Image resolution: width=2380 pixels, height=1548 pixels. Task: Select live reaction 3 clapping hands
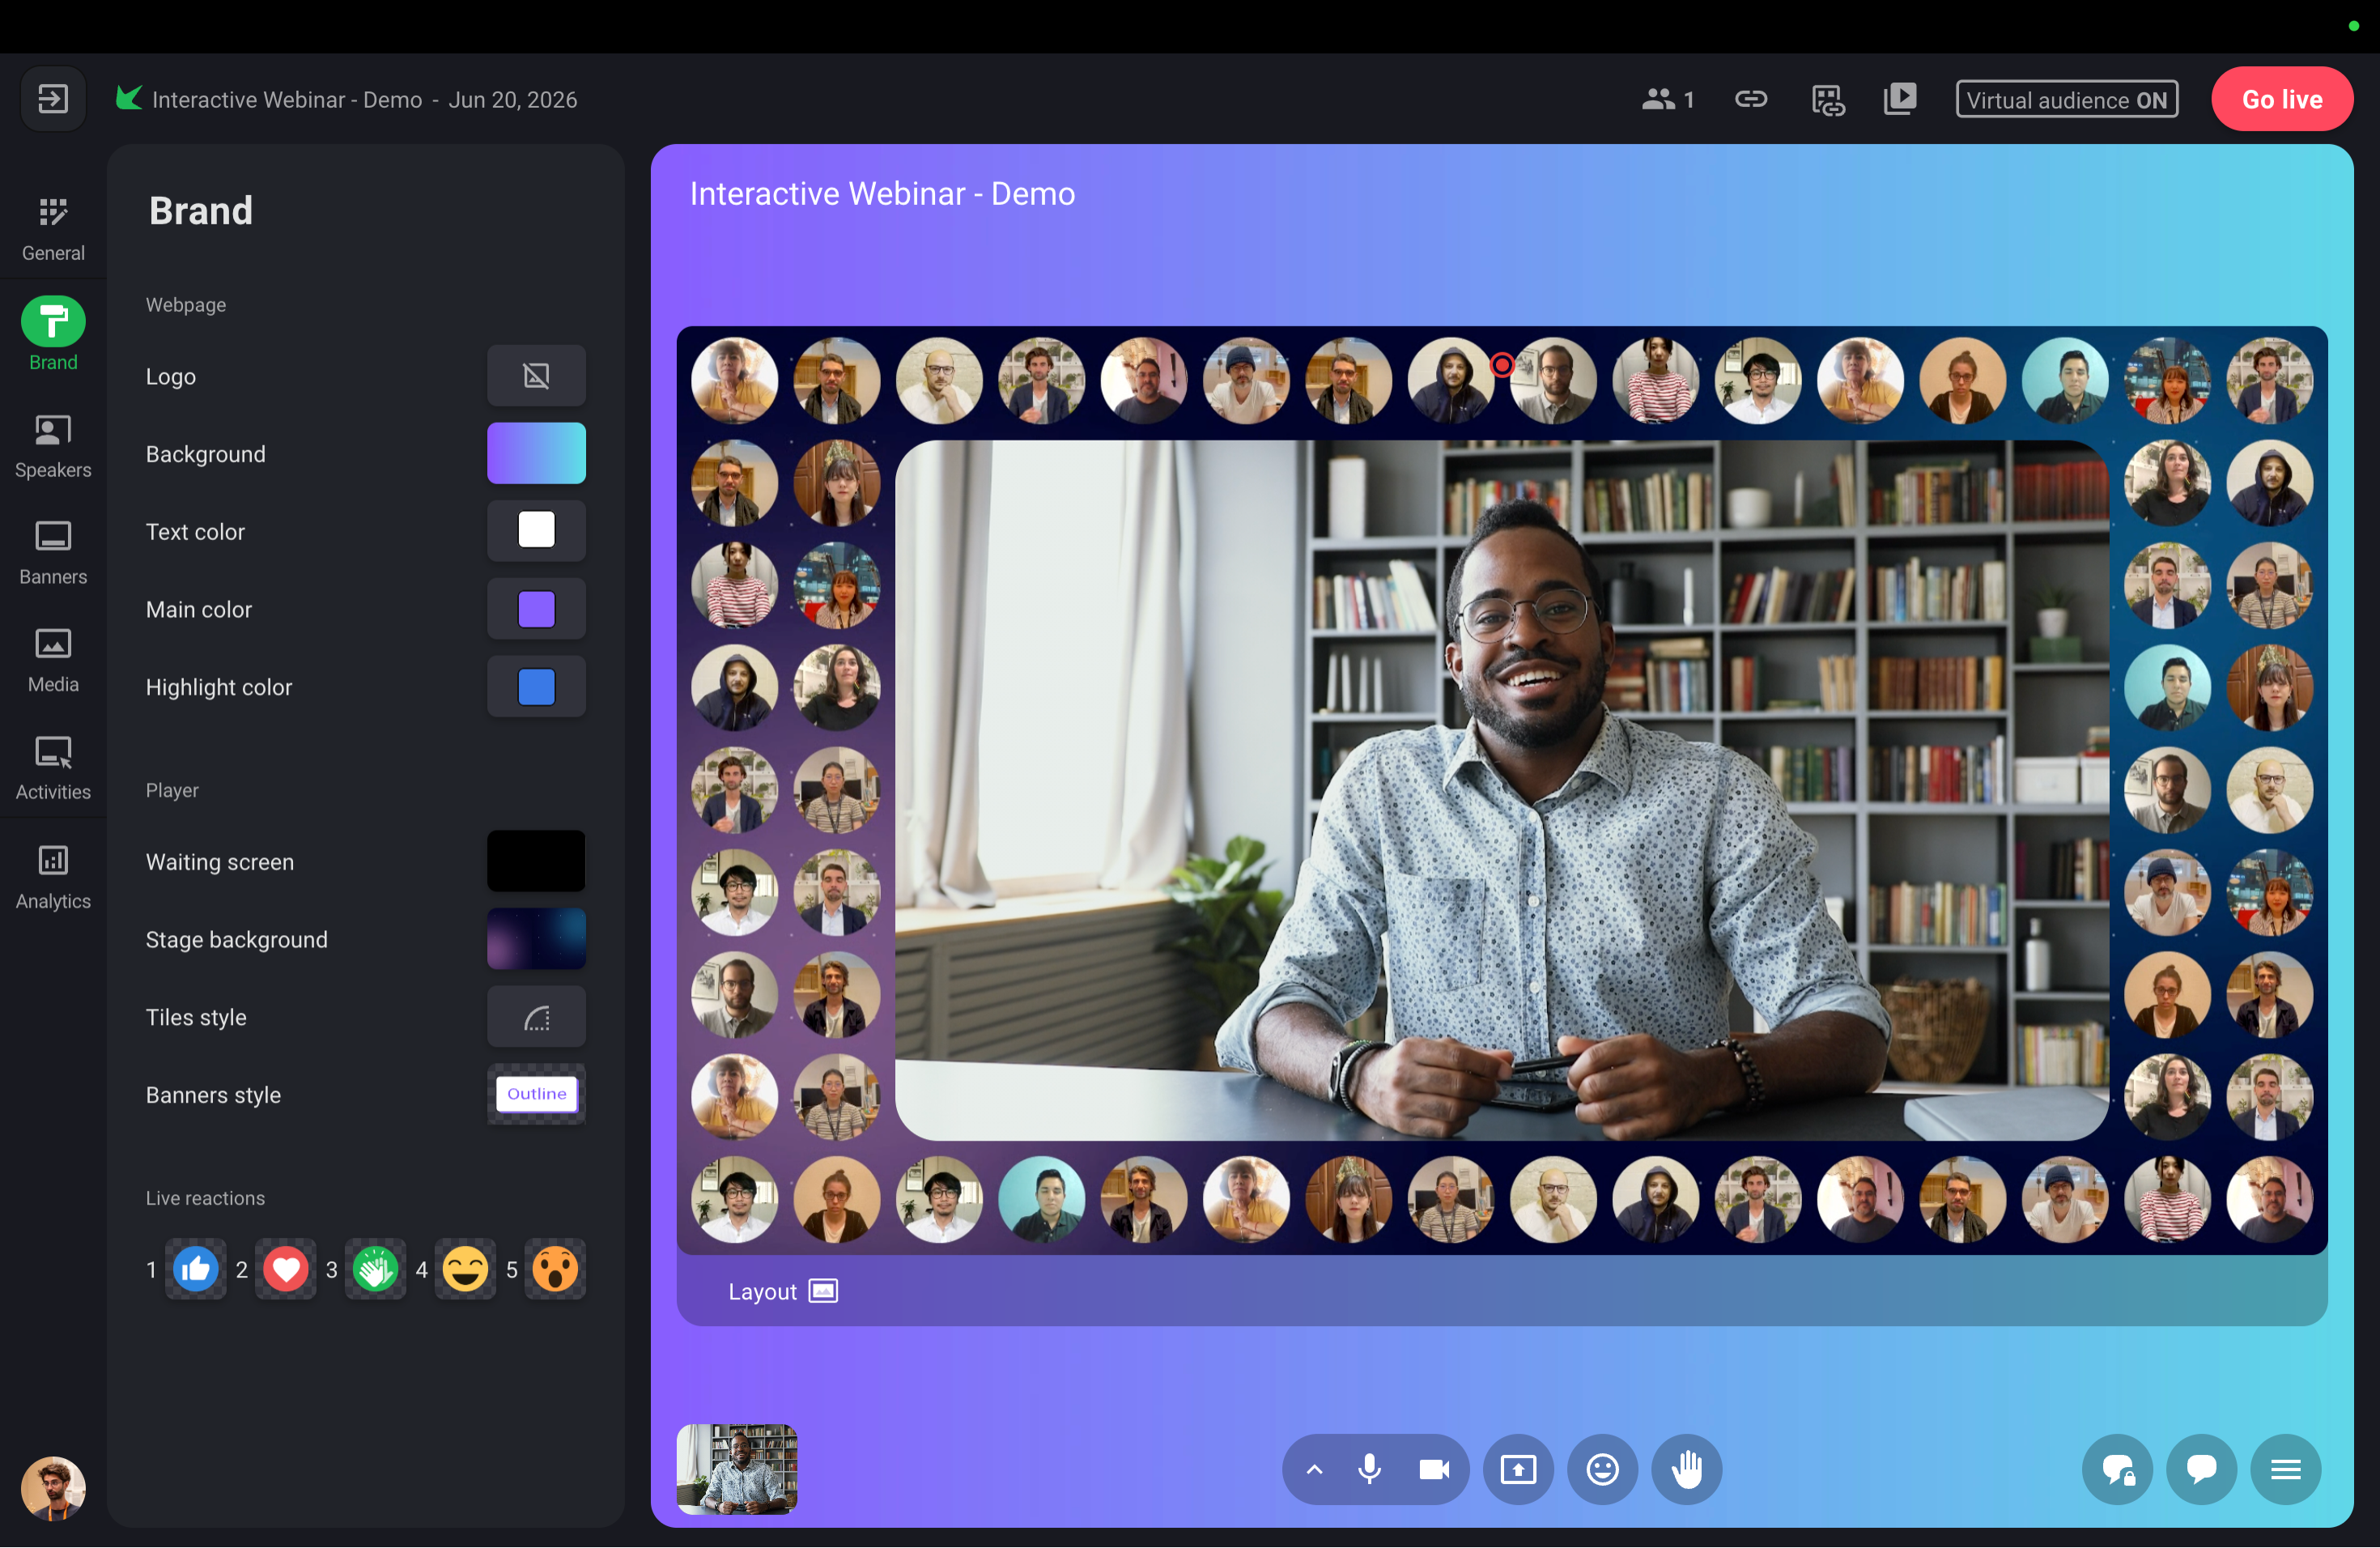tap(375, 1269)
